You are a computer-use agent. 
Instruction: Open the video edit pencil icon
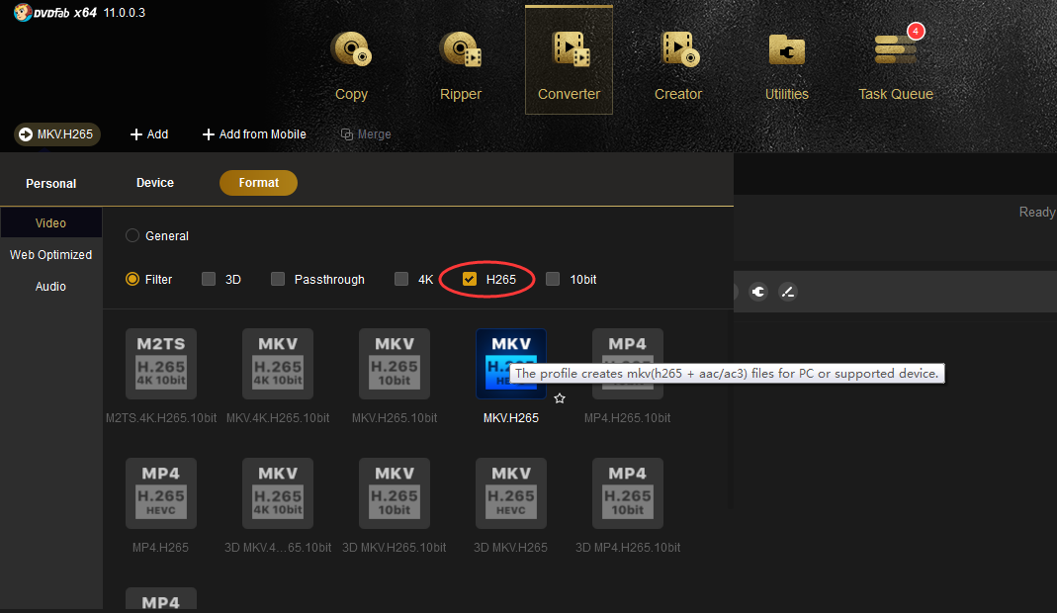tap(787, 292)
